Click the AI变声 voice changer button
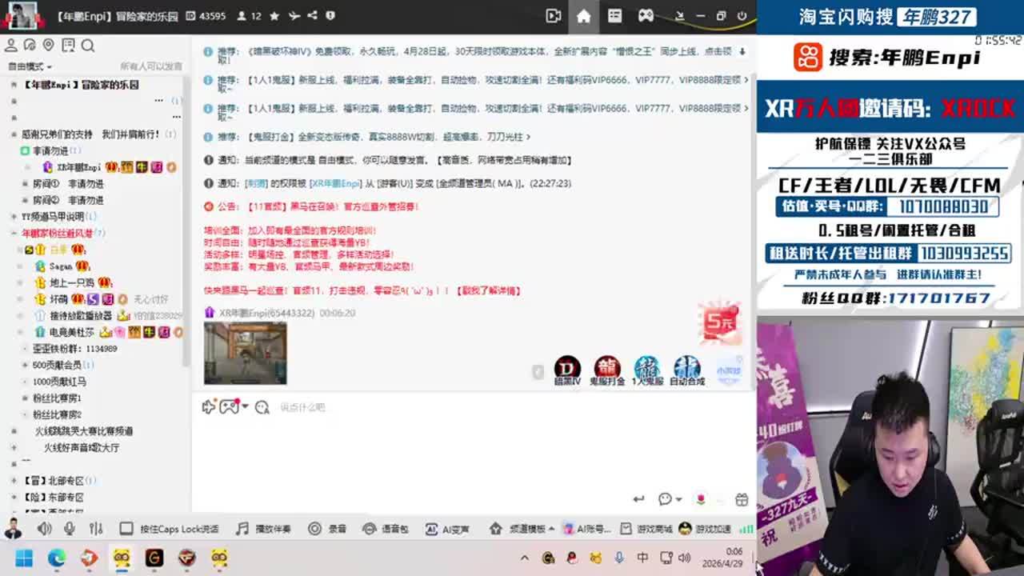This screenshot has width=1024, height=576. 447,529
